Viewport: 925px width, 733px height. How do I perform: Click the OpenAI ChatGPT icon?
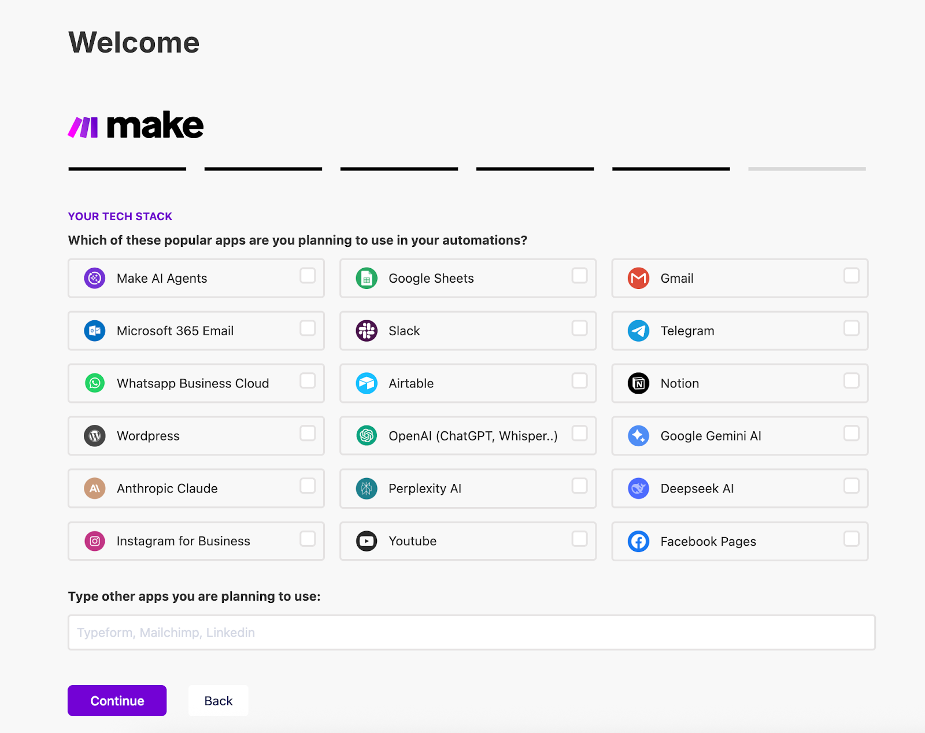(x=367, y=436)
